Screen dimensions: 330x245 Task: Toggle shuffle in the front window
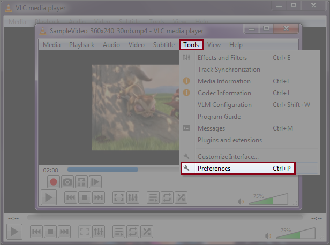181,197
